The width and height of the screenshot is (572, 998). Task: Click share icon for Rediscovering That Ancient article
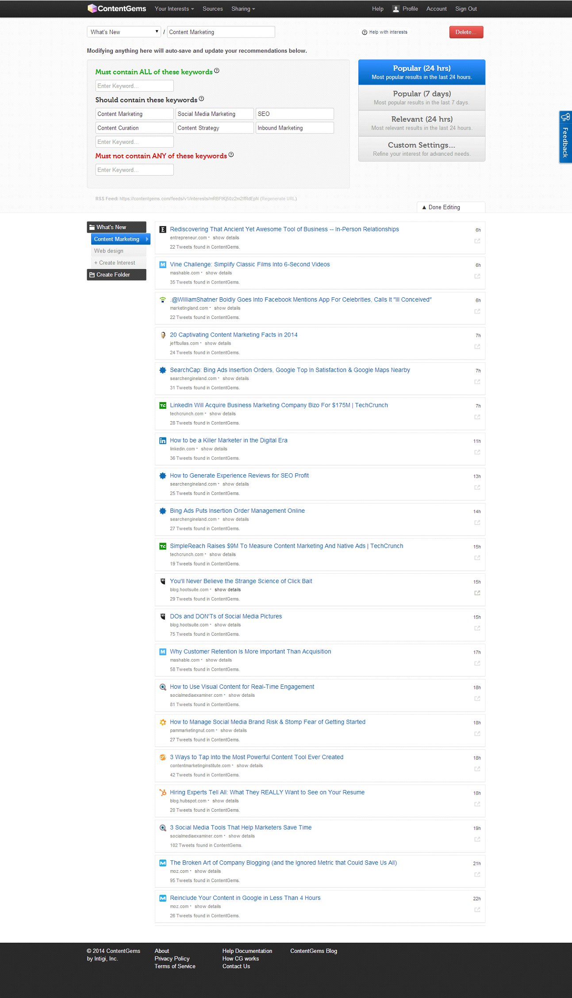pos(477,241)
